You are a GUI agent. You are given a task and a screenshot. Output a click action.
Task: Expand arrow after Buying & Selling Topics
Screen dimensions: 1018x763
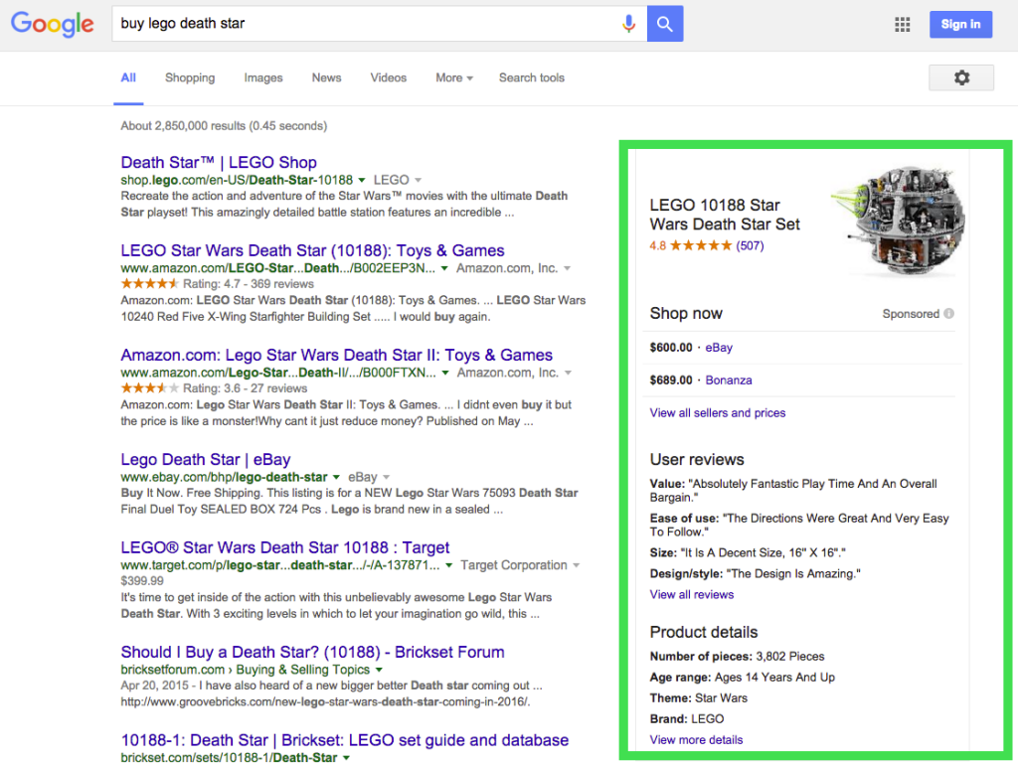[x=379, y=671]
